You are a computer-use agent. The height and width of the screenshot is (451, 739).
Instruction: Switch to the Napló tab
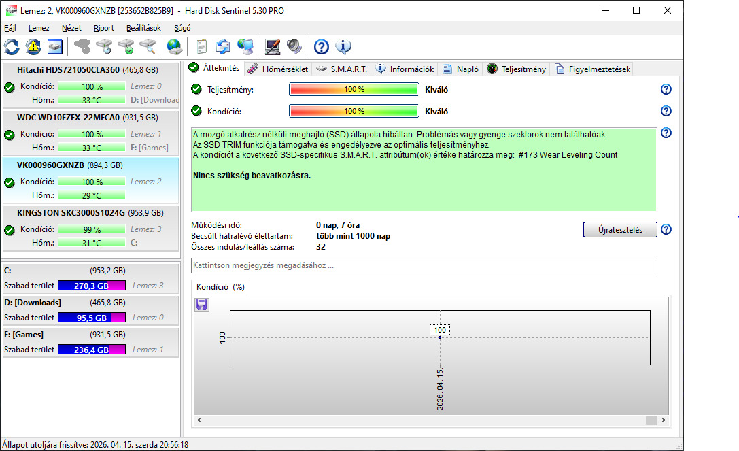[x=461, y=69]
